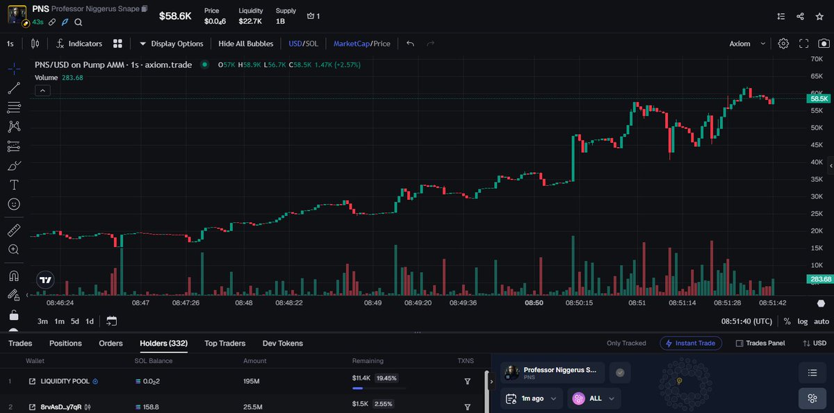
Task: Set chart range to 3m
Action: pos(42,321)
